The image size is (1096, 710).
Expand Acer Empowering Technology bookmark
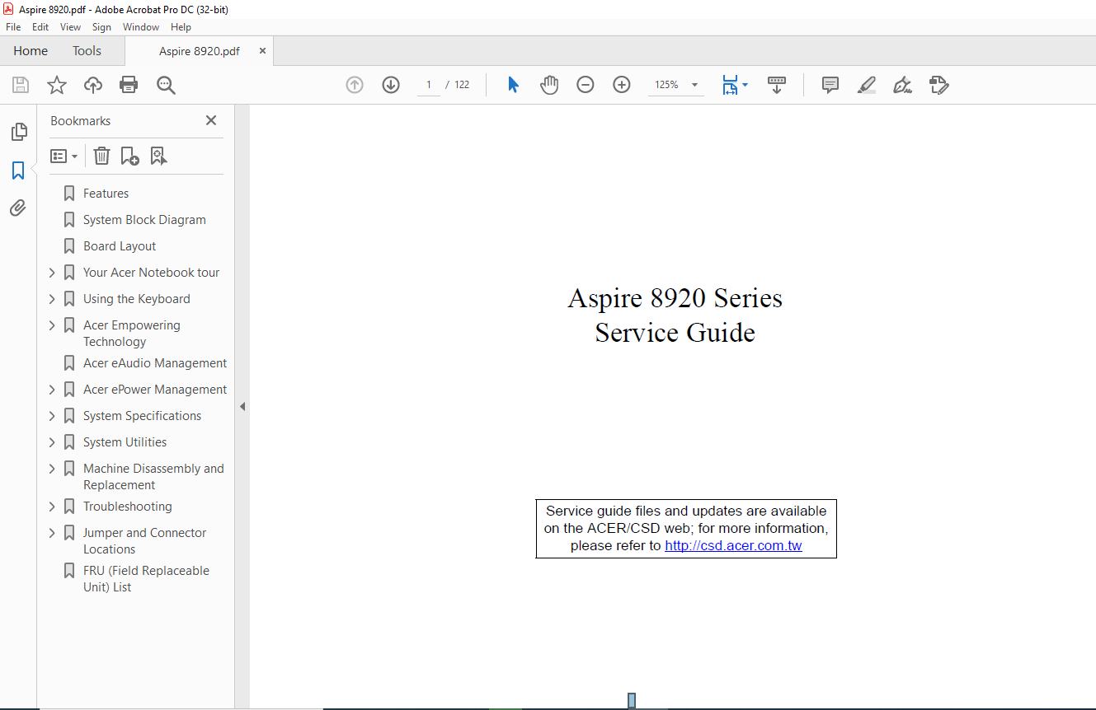pyautogui.click(x=52, y=325)
